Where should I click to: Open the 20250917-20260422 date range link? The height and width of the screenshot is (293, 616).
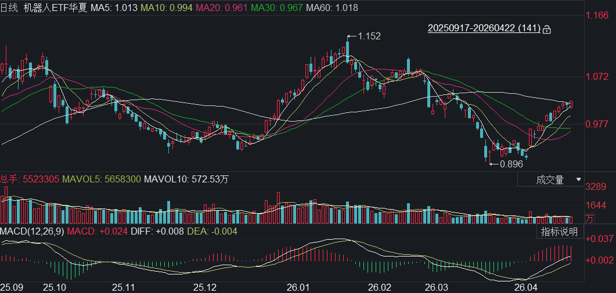tap(484, 28)
